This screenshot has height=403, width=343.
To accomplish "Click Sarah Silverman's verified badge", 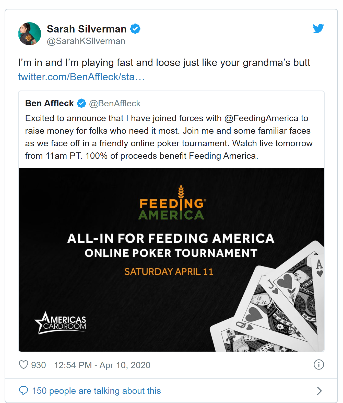I will (135, 29).
